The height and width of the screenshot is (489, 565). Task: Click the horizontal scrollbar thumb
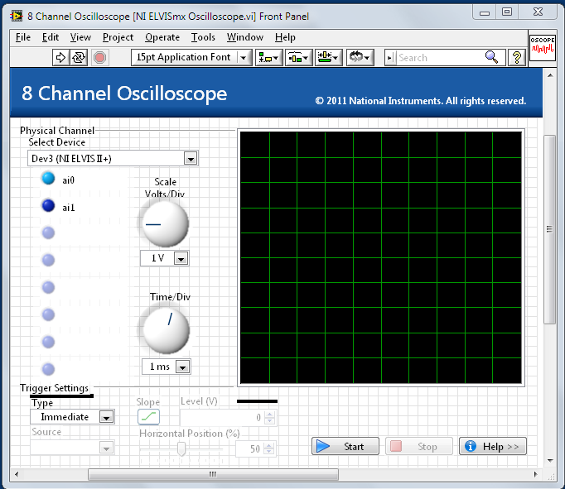pyautogui.click(x=213, y=474)
